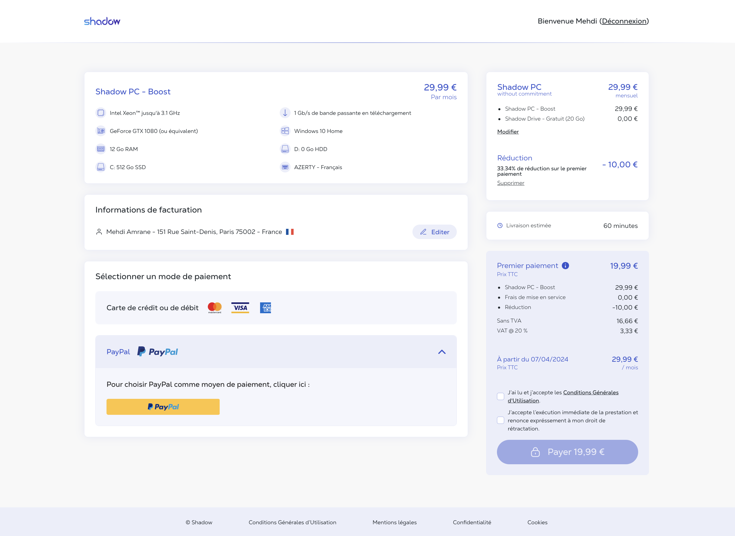Open footer Conditions Générales d'Utilisation link

coord(292,522)
